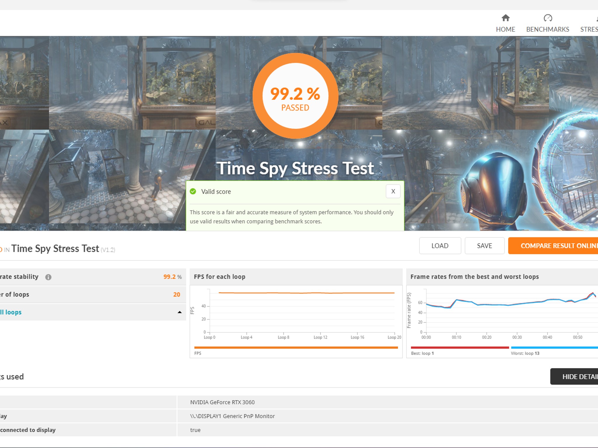Click 'Best: loop 1' legend label
The height and width of the screenshot is (448, 598).
[x=423, y=353]
